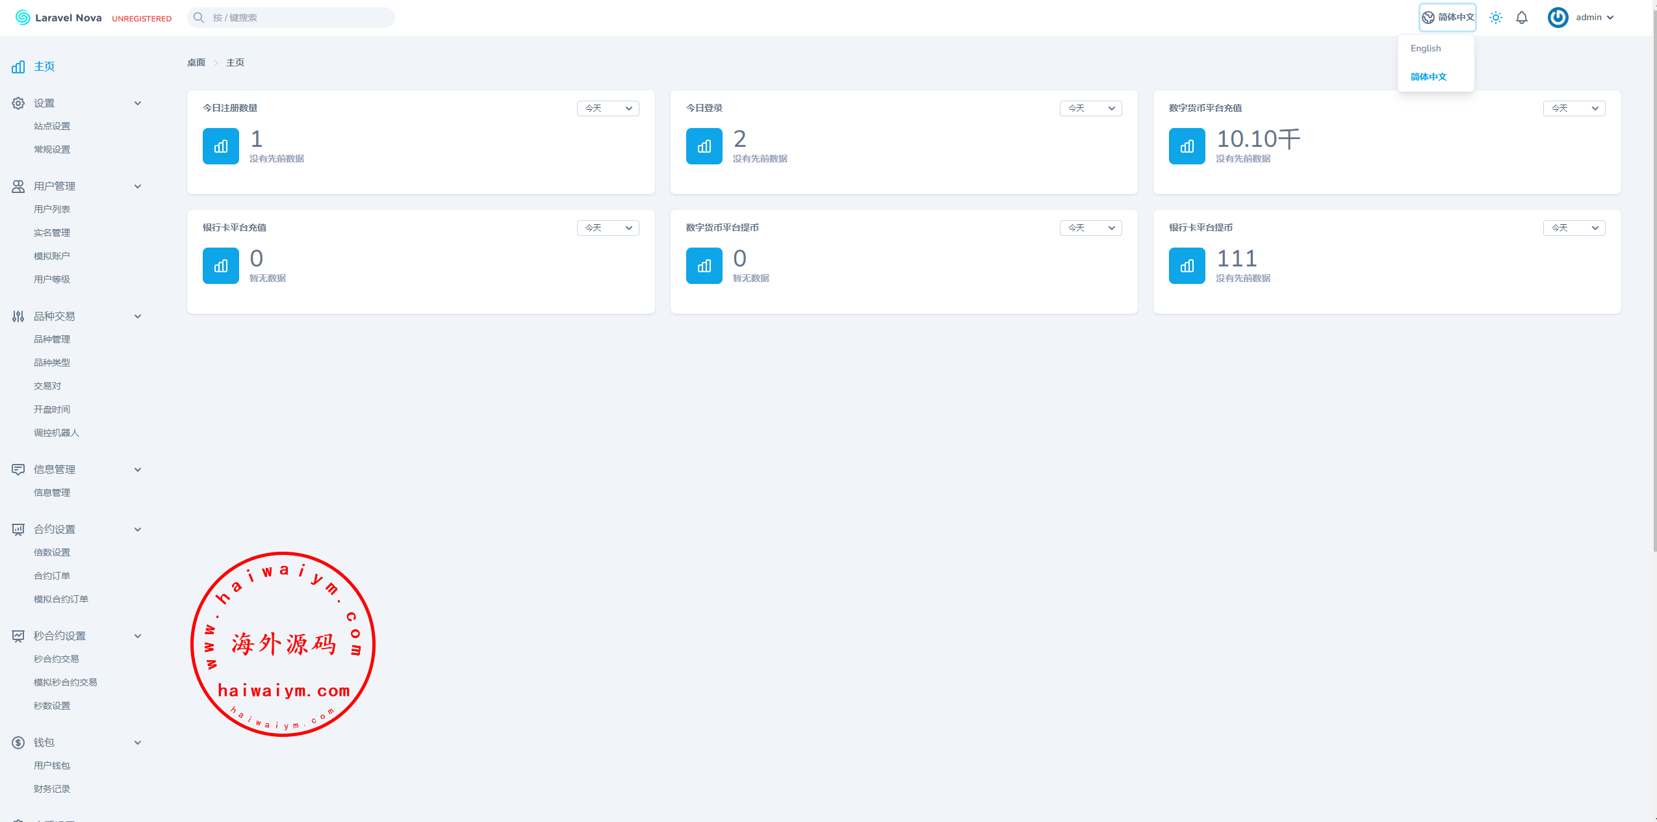This screenshot has height=822, width=1657.
Task: Toggle the light/dark theme sun icon
Action: point(1495,18)
